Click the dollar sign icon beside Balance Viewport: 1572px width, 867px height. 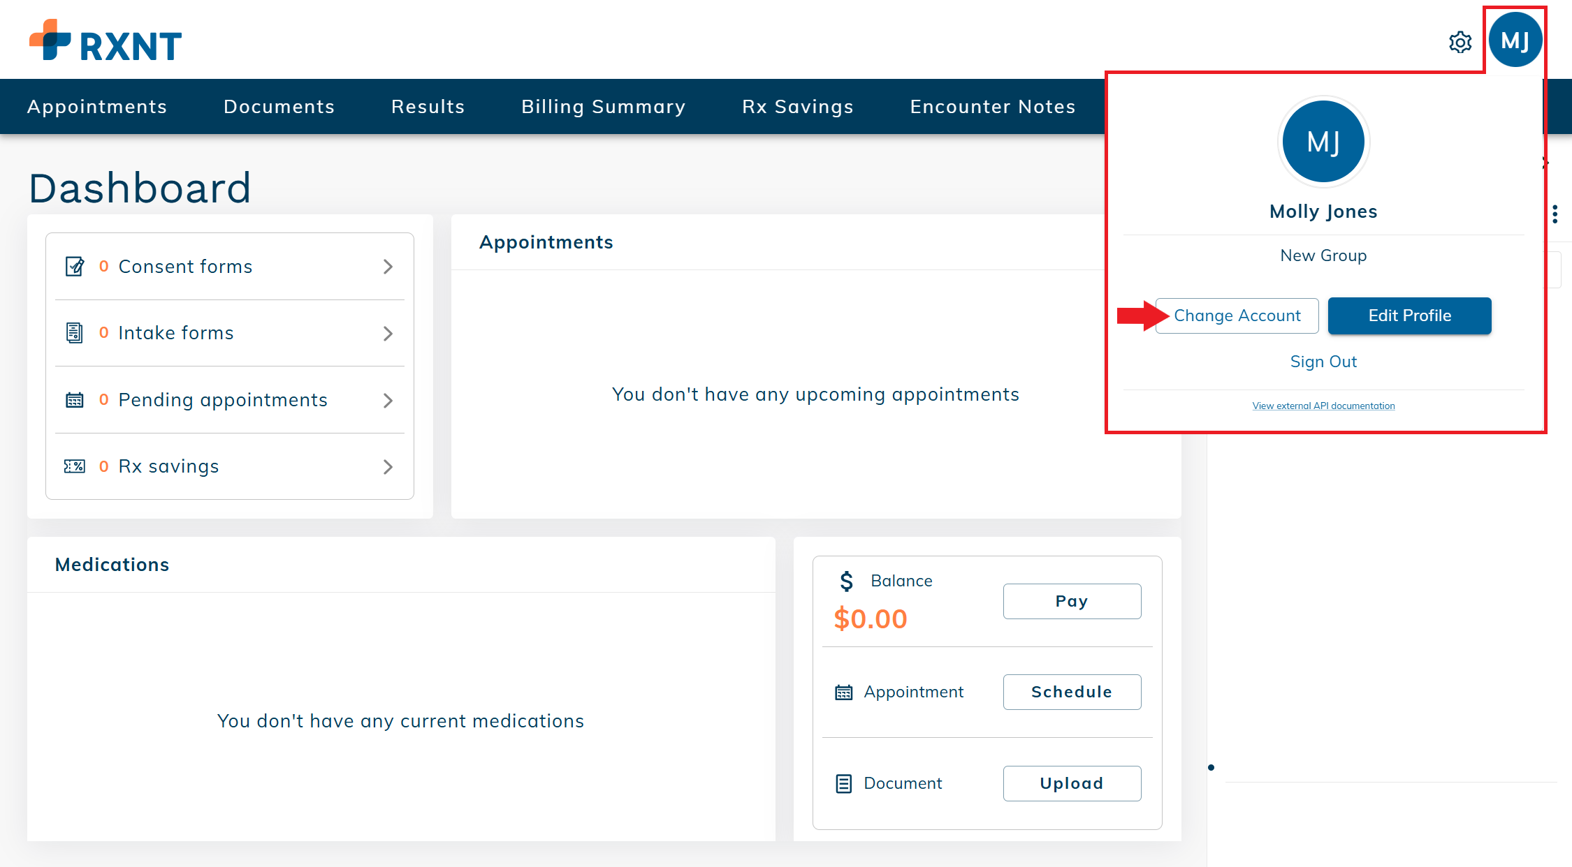pyautogui.click(x=846, y=580)
